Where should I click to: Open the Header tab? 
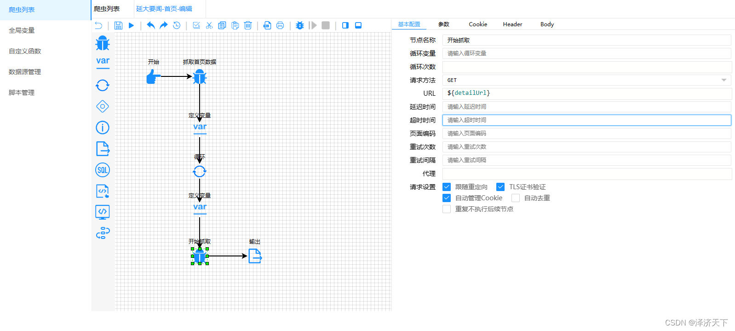pyautogui.click(x=512, y=24)
